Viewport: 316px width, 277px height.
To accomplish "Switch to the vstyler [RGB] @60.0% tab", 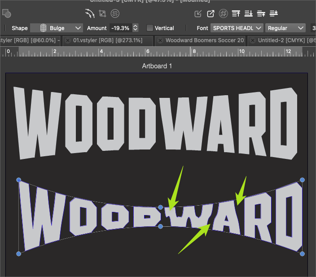I will click(30, 40).
